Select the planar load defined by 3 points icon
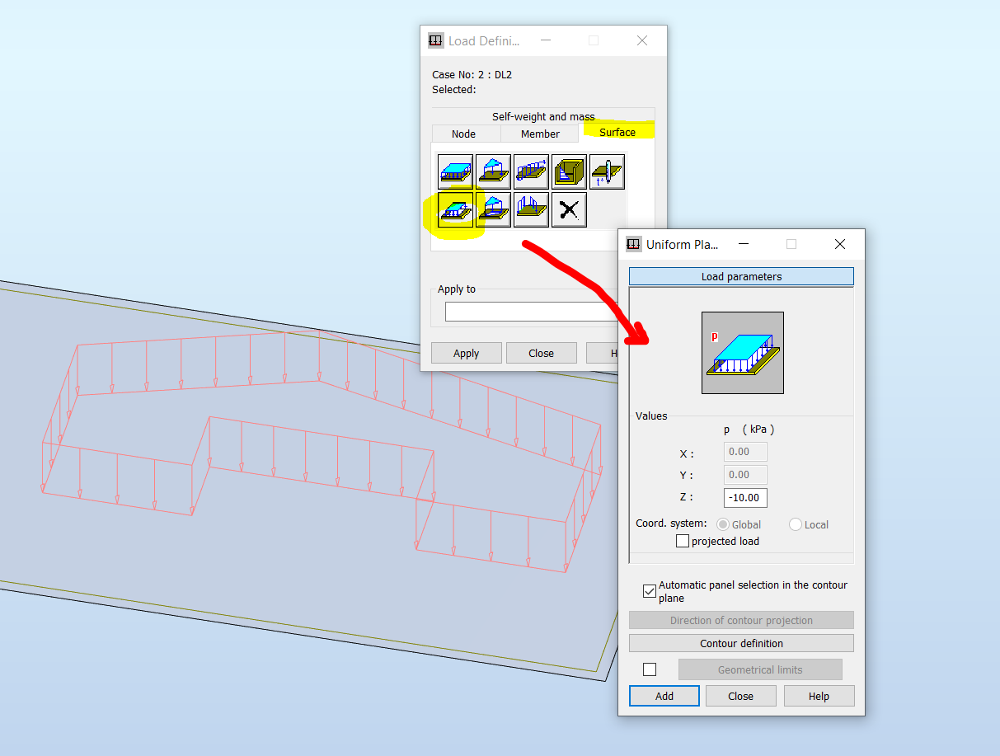1000x756 pixels. tap(493, 171)
